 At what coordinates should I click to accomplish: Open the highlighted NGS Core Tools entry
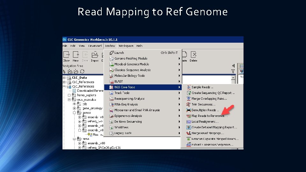coord(143,87)
